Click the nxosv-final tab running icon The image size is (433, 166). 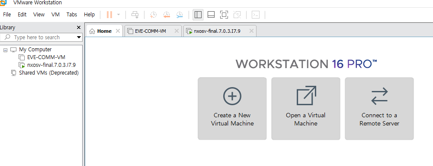pos(189,31)
